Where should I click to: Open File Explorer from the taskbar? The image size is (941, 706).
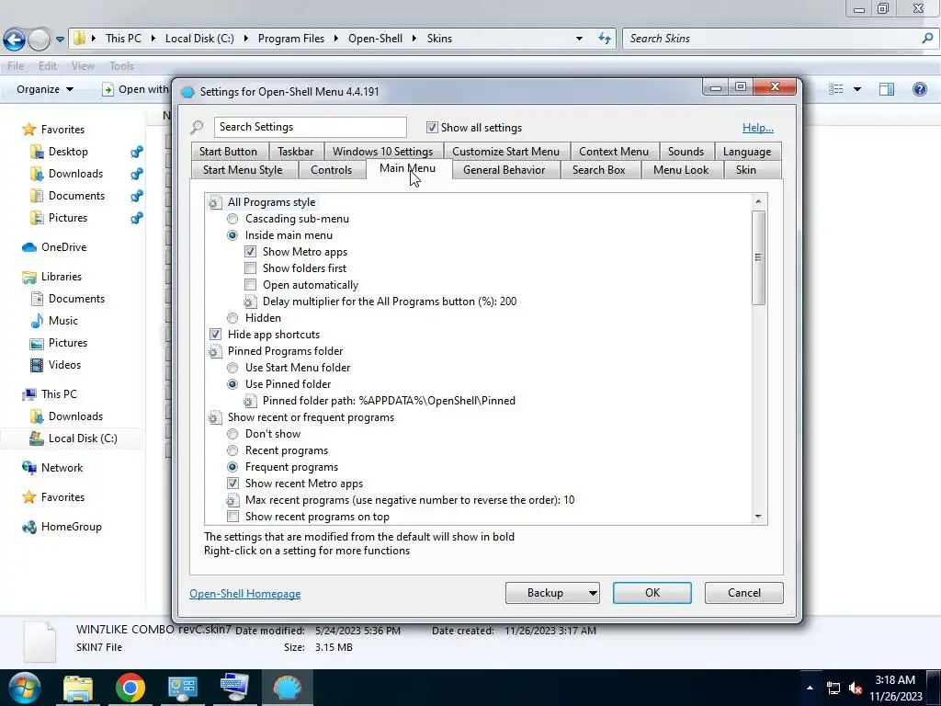[x=78, y=688]
